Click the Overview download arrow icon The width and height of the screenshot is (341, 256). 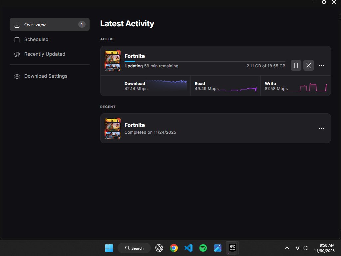(x=17, y=25)
